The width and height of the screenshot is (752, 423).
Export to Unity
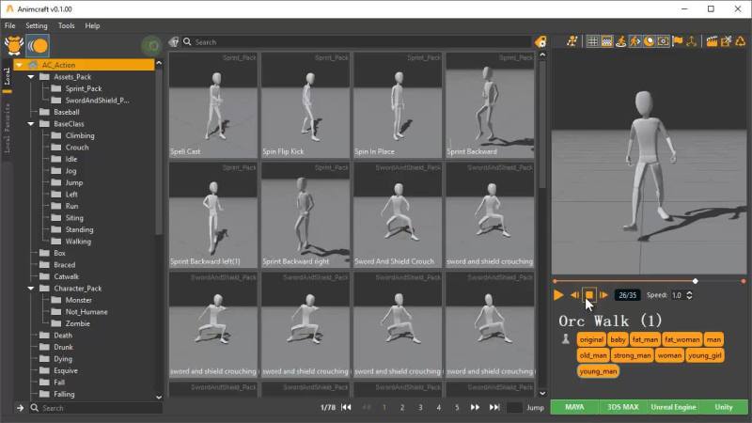(724, 407)
